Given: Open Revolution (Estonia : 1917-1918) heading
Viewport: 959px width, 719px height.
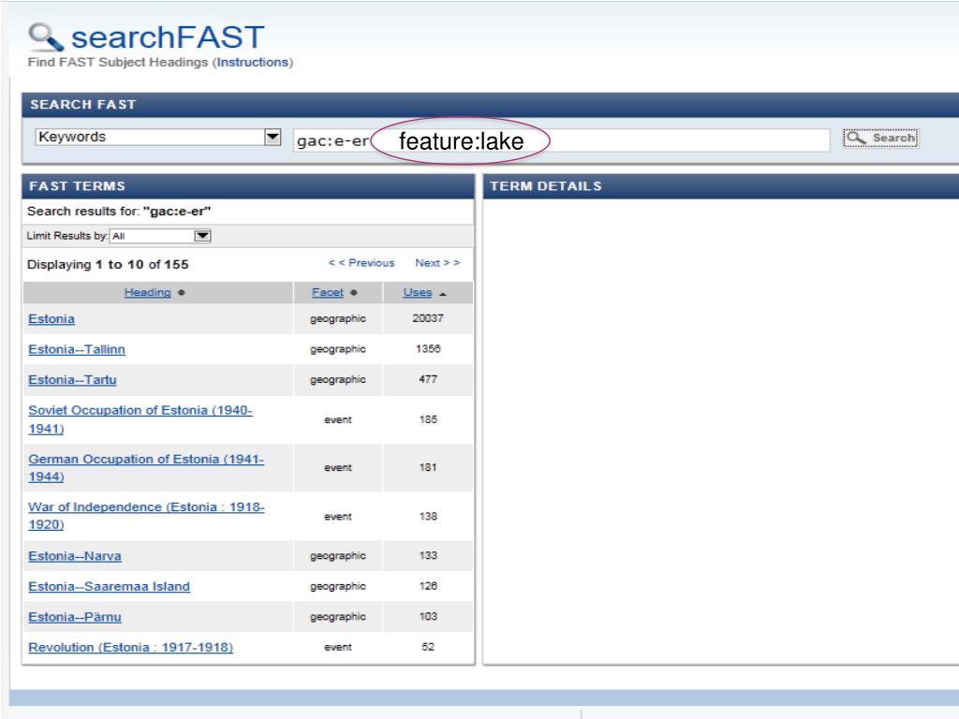Looking at the screenshot, I should coord(130,647).
